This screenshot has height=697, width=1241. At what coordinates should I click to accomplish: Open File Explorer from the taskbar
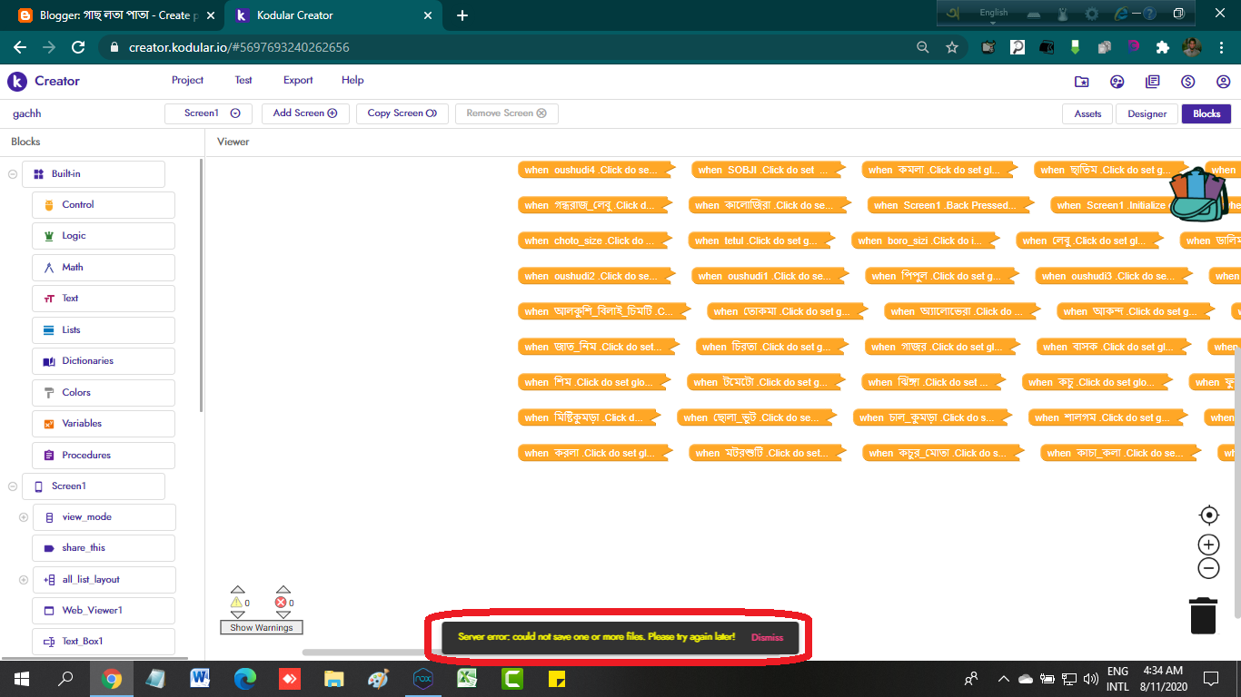[x=334, y=678]
